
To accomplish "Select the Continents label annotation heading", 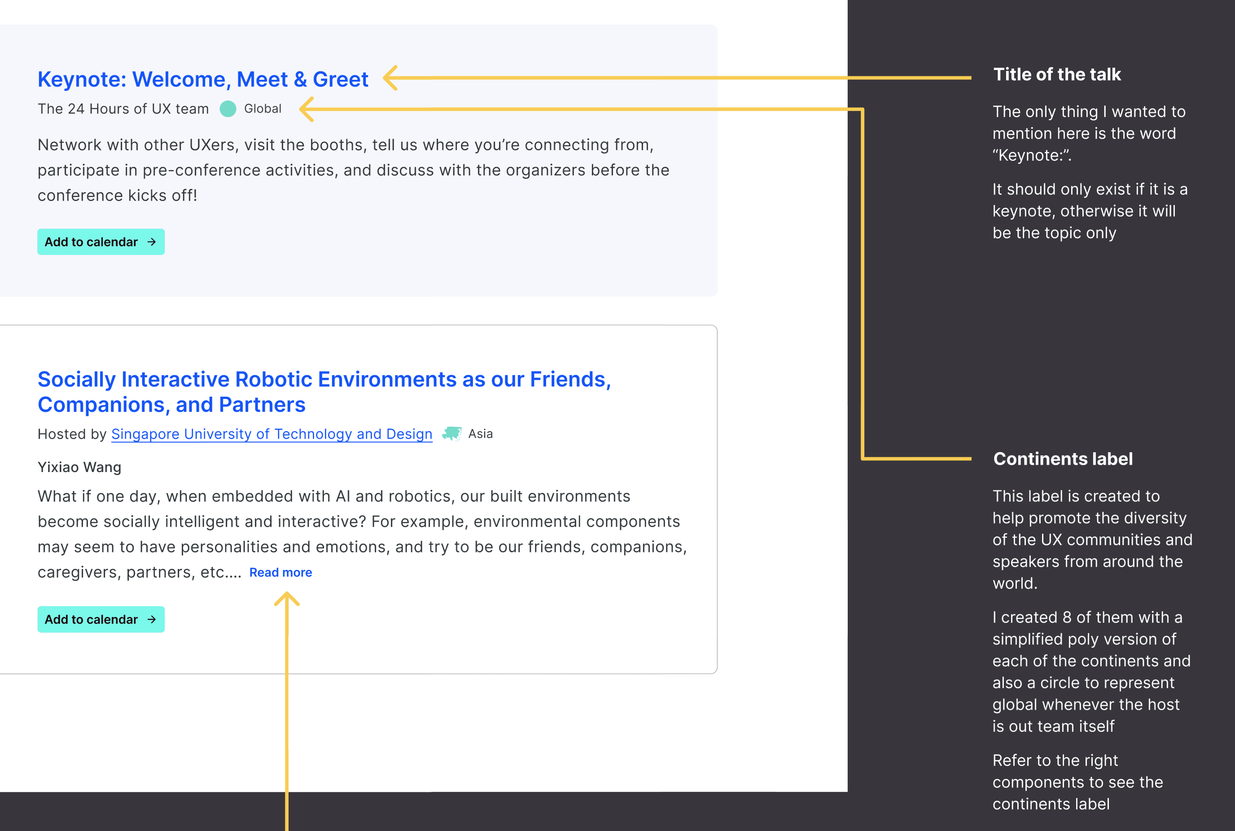I will click(1062, 459).
